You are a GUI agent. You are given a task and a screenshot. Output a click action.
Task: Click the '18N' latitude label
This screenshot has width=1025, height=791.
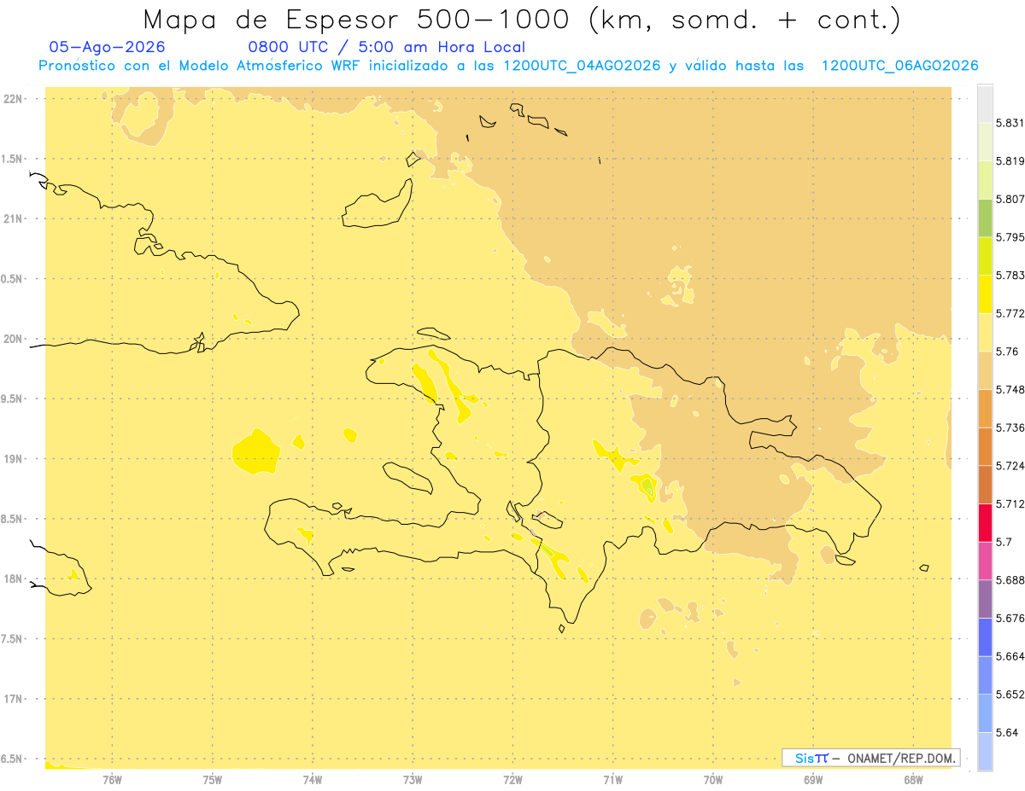point(15,579)
